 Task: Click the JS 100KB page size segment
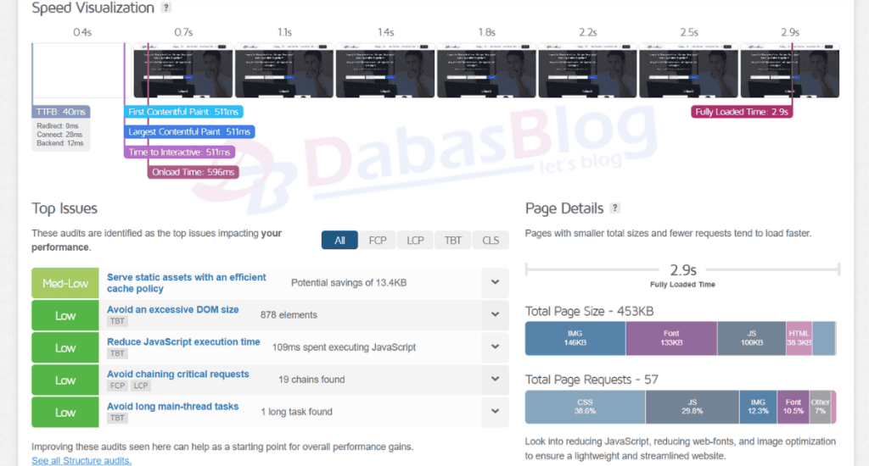pos(752,338)
